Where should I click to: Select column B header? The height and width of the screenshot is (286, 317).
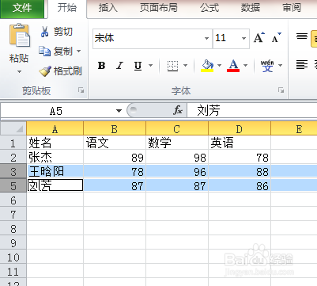[x=115, y=129]
